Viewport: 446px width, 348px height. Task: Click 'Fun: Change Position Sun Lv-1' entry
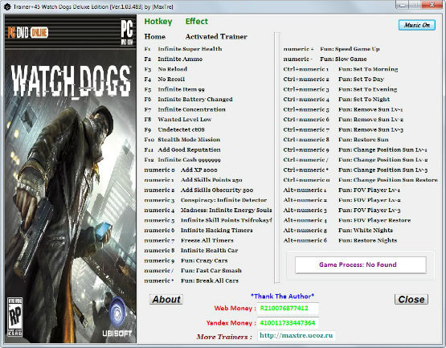click(x=383, y=149)
